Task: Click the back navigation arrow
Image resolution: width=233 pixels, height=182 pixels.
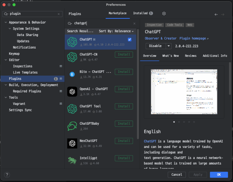Action: pos(216,14)
